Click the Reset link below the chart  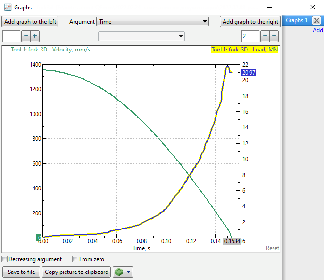click(272, 248)
